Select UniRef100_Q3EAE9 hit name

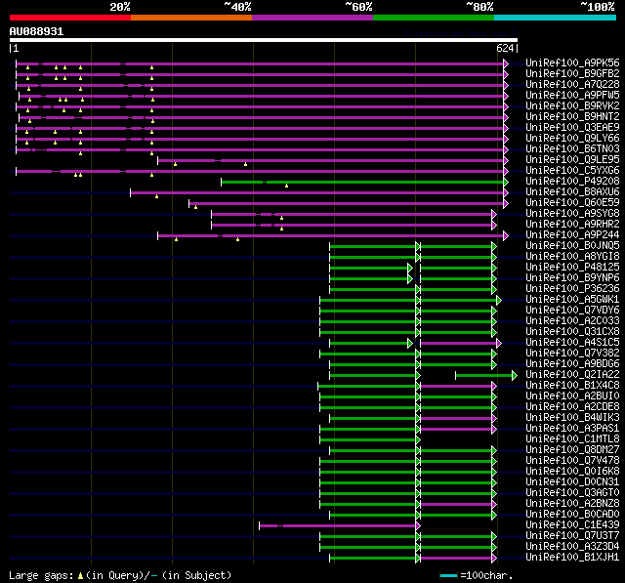pyautogui.click(x=572, y=128)
